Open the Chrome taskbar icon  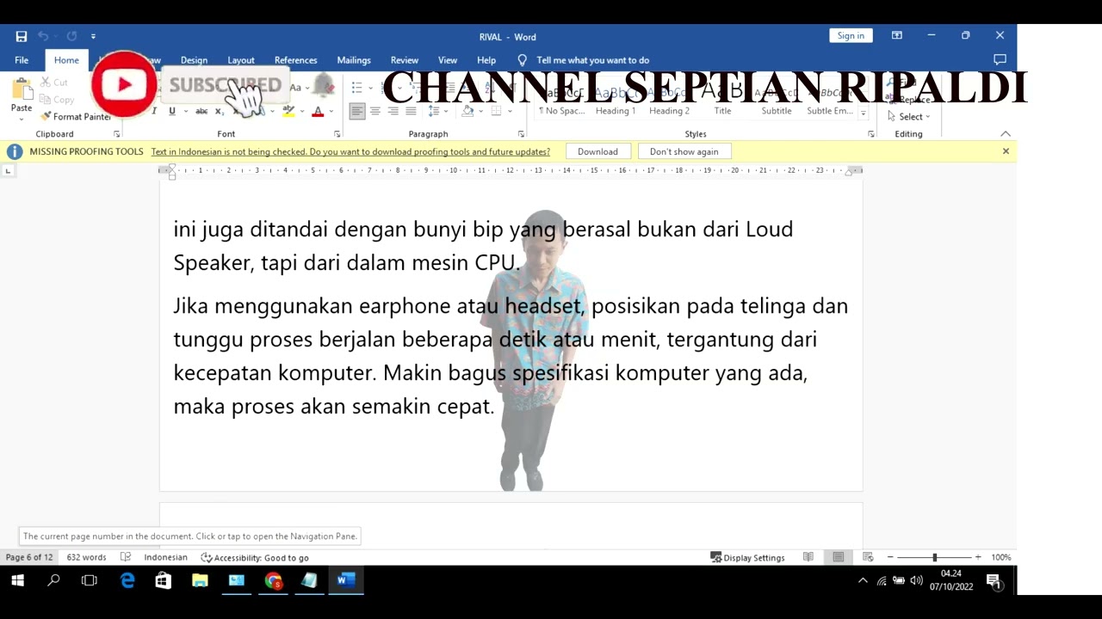click(274, 580)
